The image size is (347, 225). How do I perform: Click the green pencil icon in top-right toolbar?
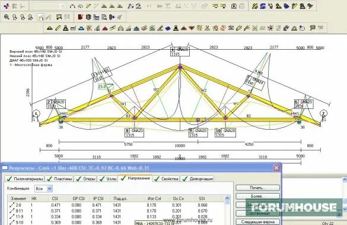pyautogui.click(x=294, y=6)
